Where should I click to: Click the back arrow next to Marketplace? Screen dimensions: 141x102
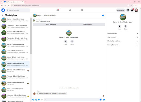tap(3, 15)
